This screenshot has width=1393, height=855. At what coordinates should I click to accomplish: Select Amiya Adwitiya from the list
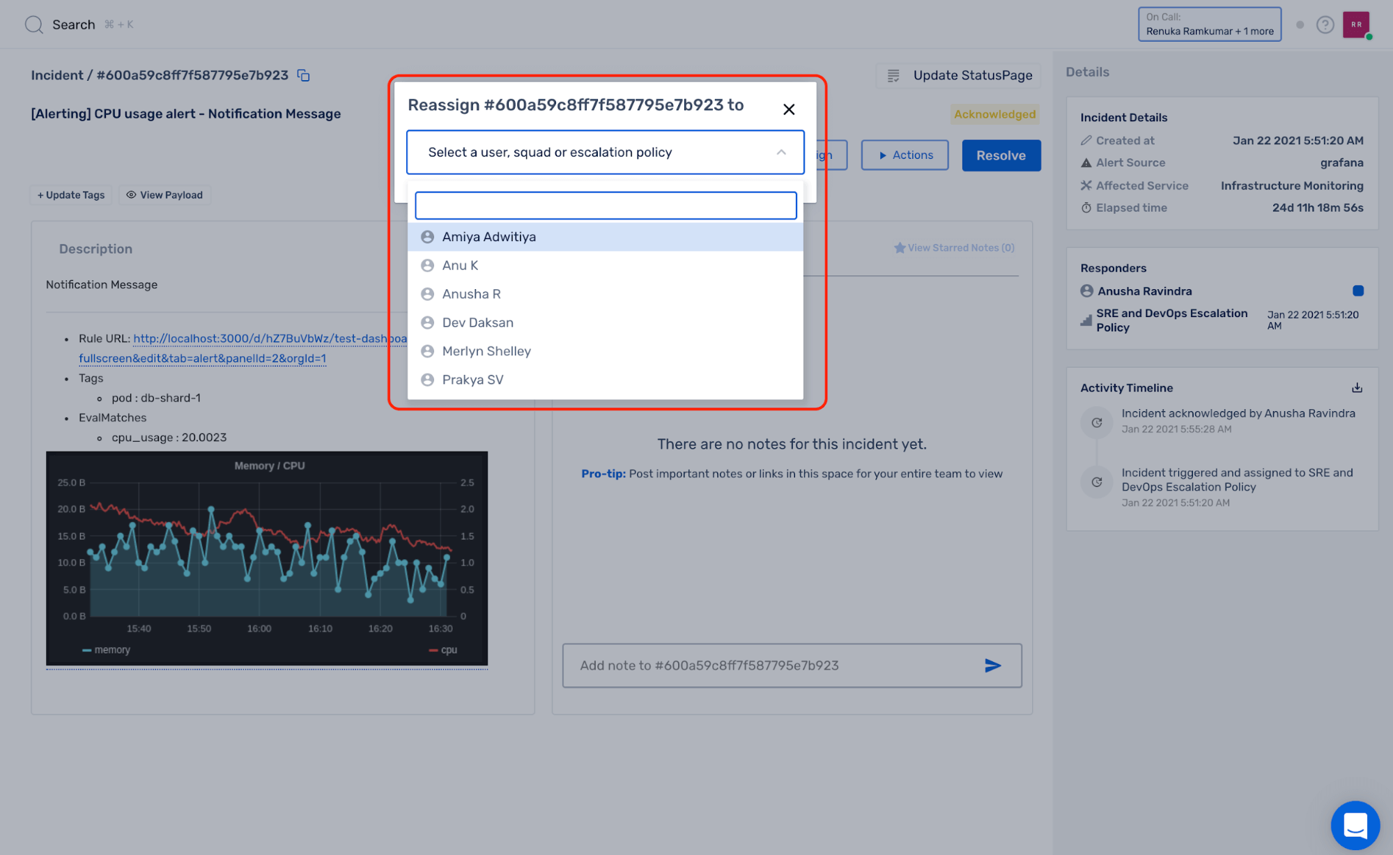coord(489,237)
